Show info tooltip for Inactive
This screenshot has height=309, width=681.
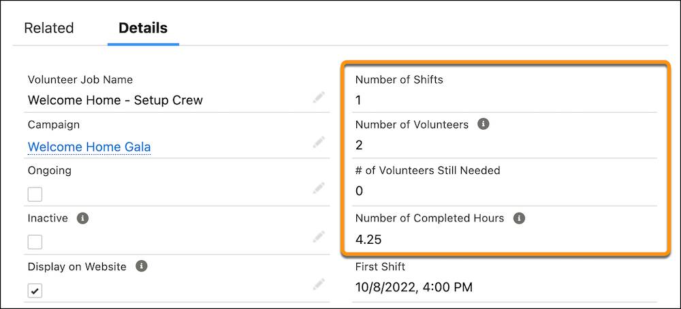[82, 219]
